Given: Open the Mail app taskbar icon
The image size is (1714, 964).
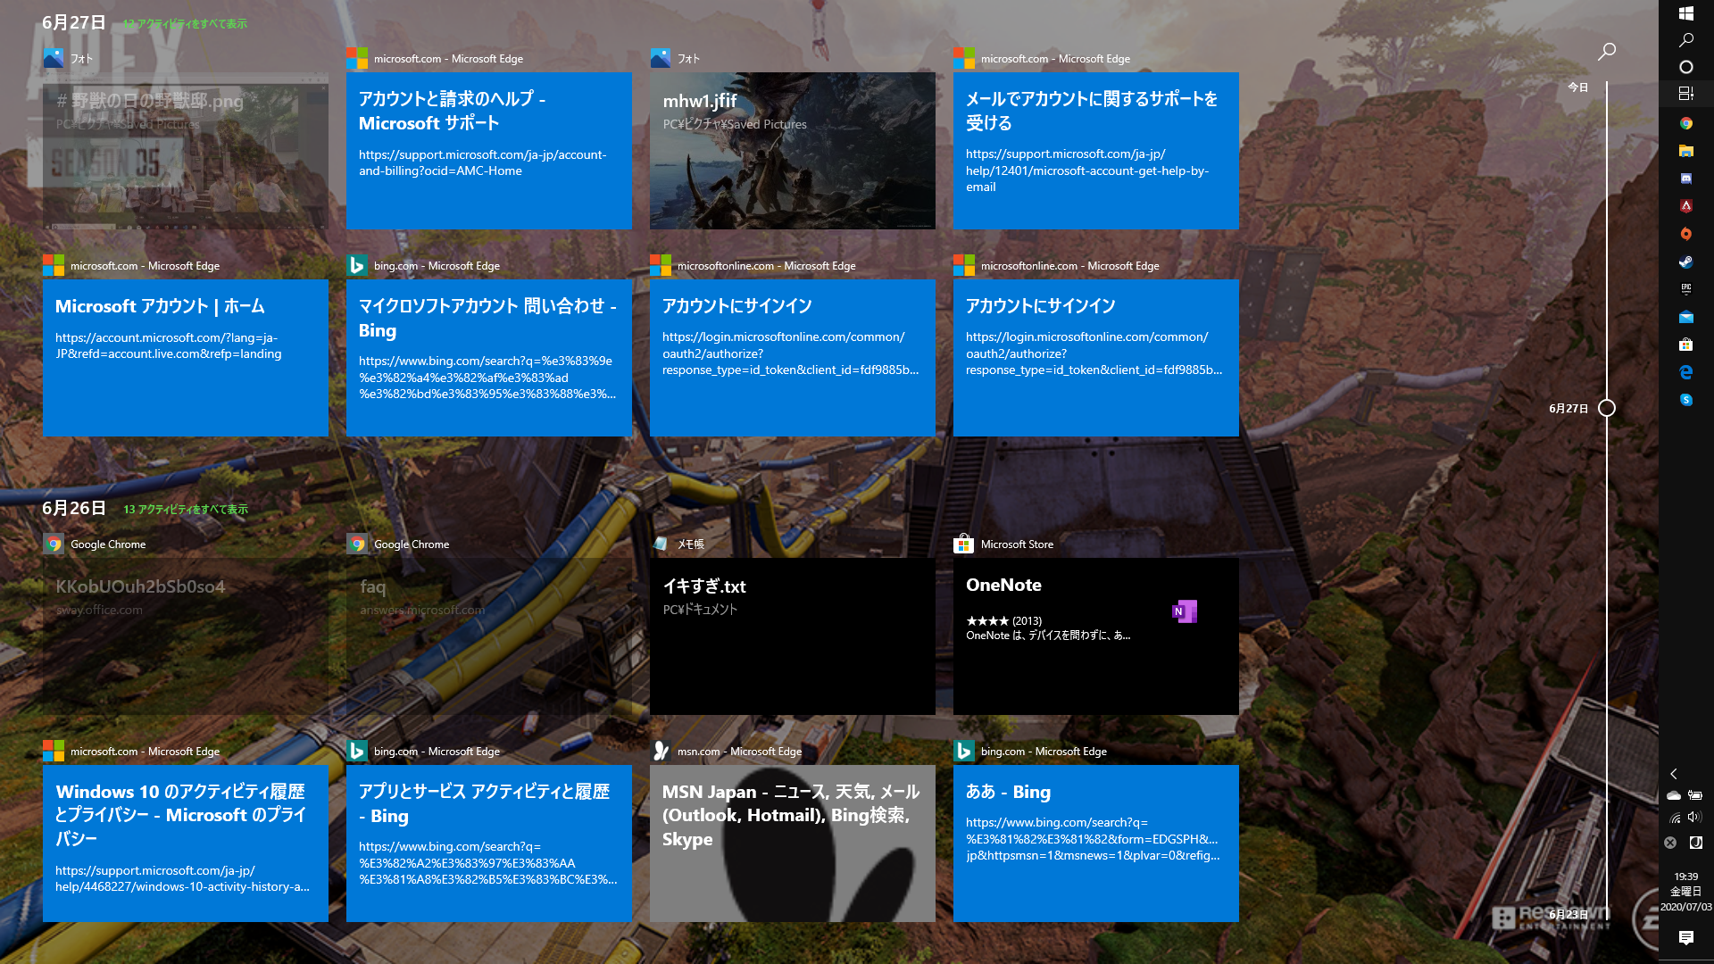Looking at the screenshot, I should click(x=1686, y=317).
